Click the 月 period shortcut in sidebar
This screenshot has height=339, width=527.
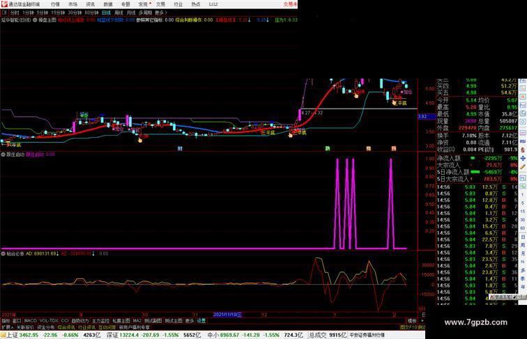coord(523,254)
